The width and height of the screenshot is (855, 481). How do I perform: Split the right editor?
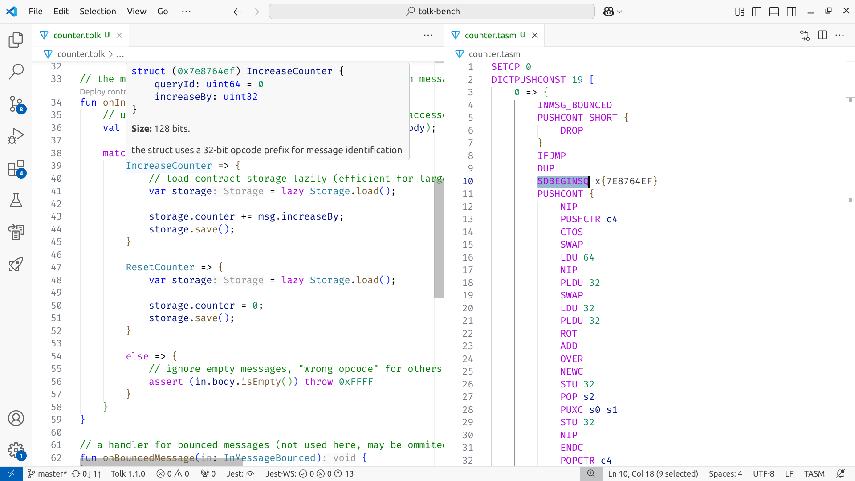(x=822, y=35)
